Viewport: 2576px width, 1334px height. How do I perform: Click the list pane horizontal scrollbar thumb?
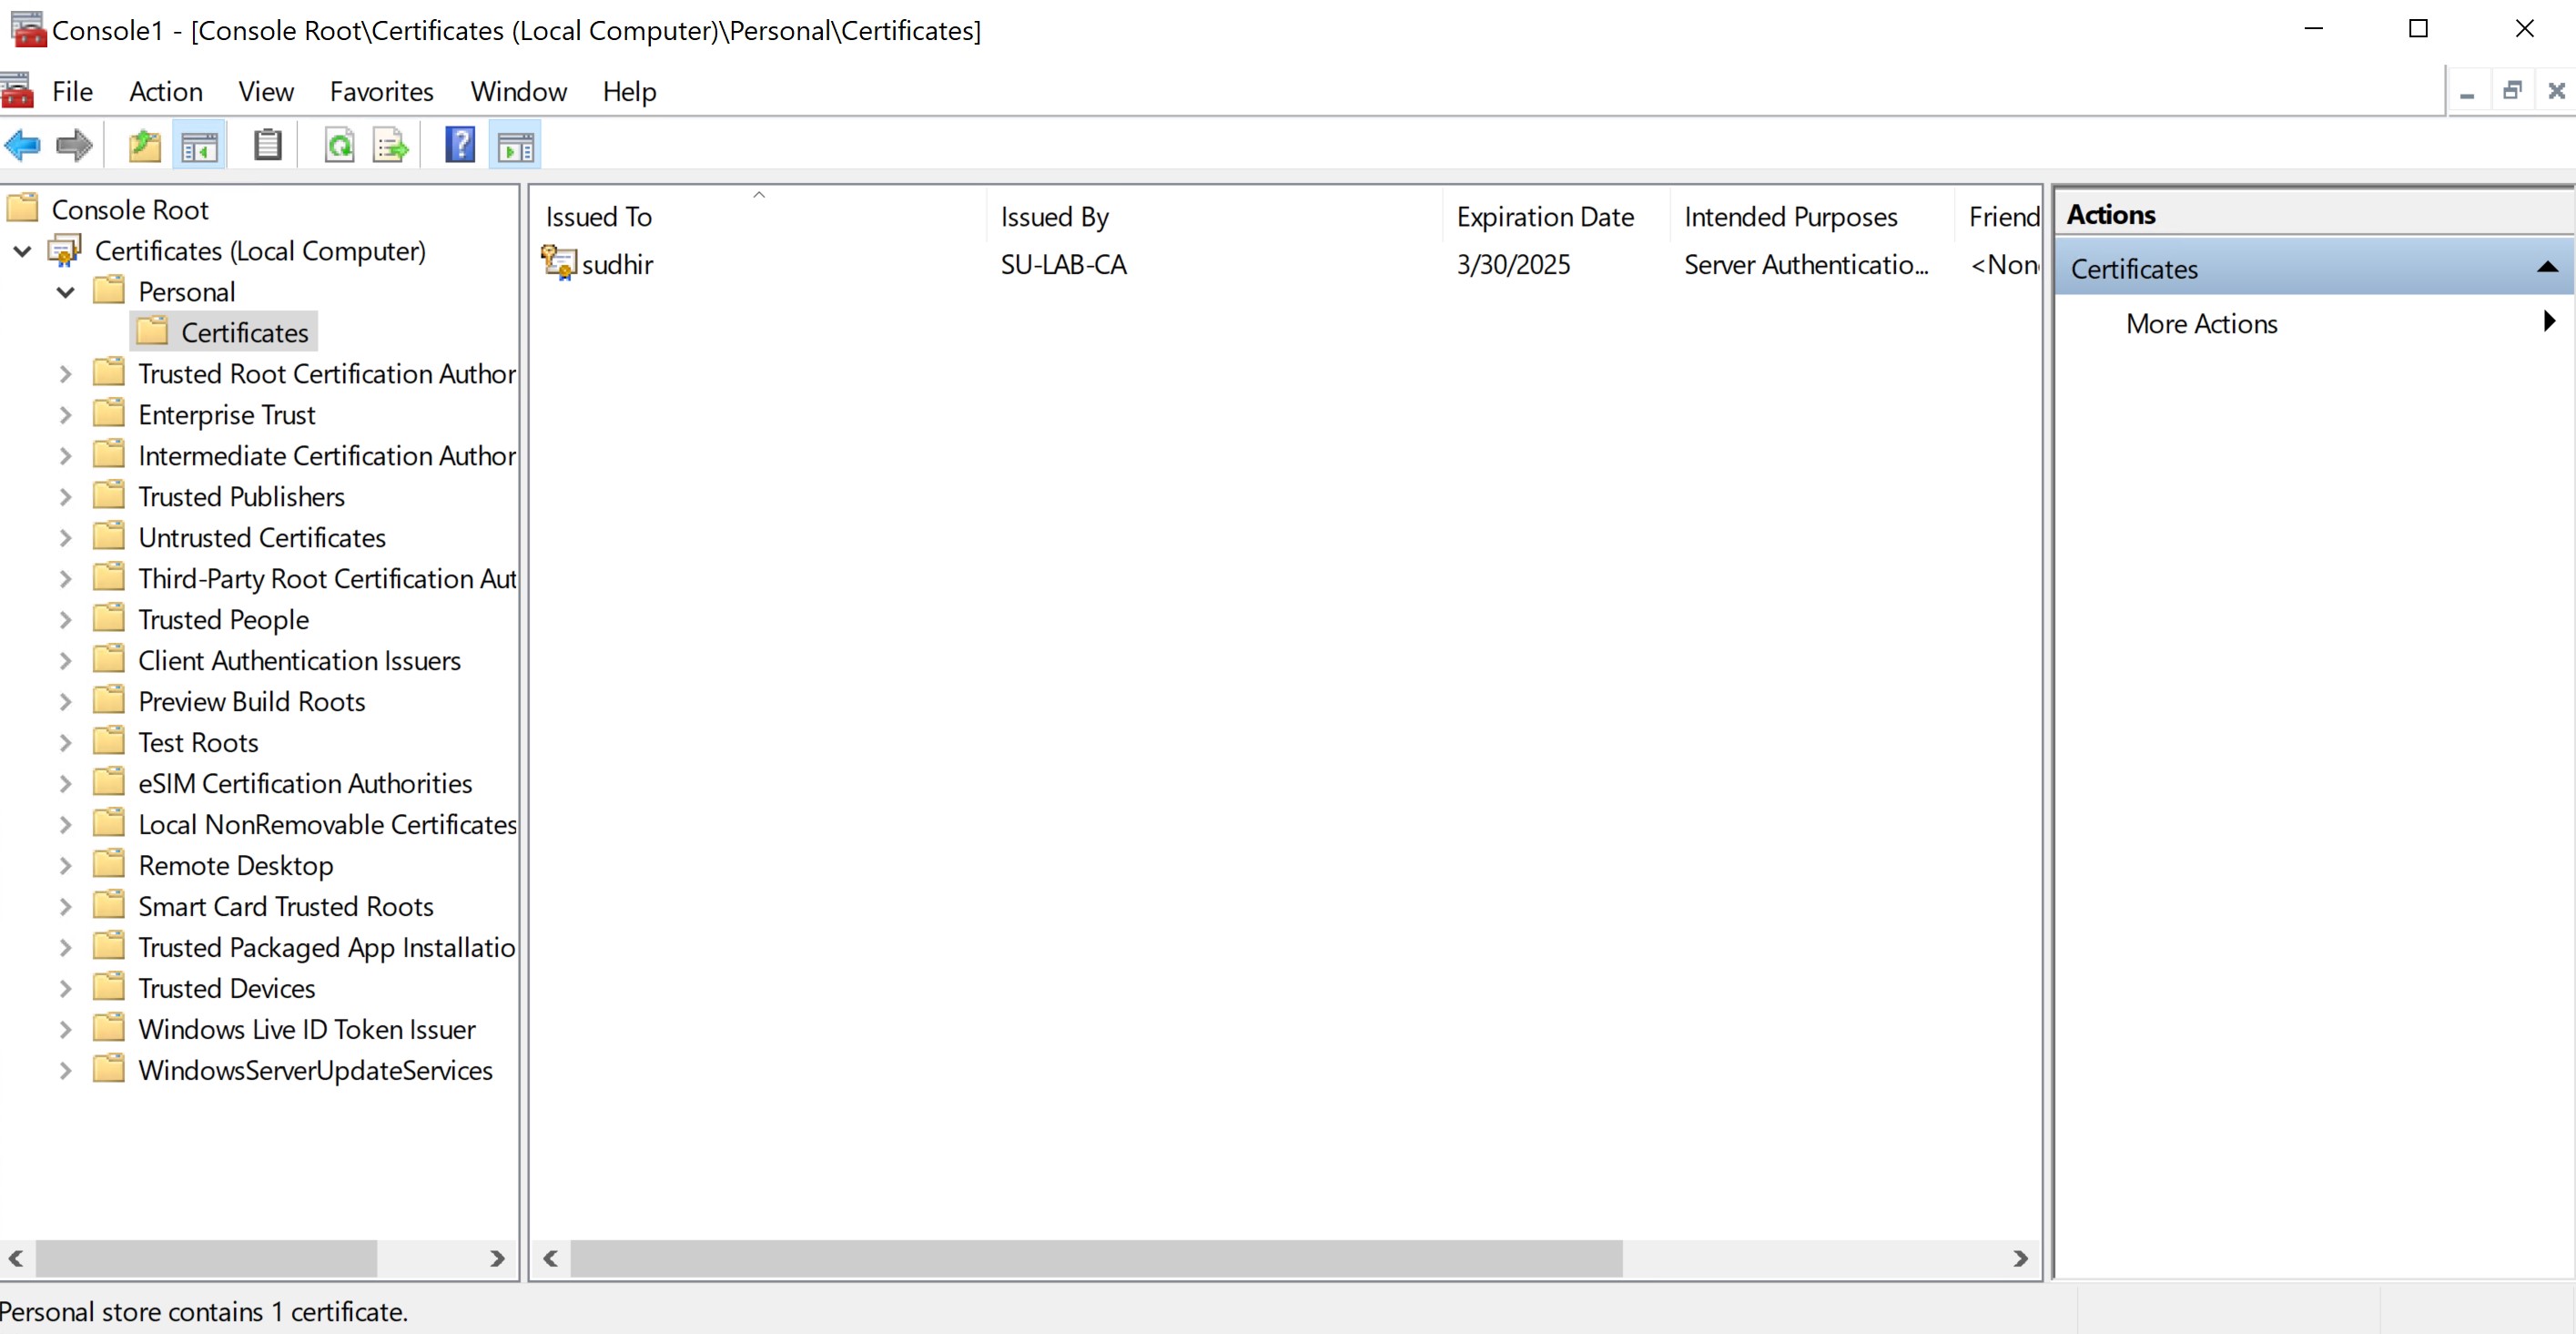(1095, 1258)
